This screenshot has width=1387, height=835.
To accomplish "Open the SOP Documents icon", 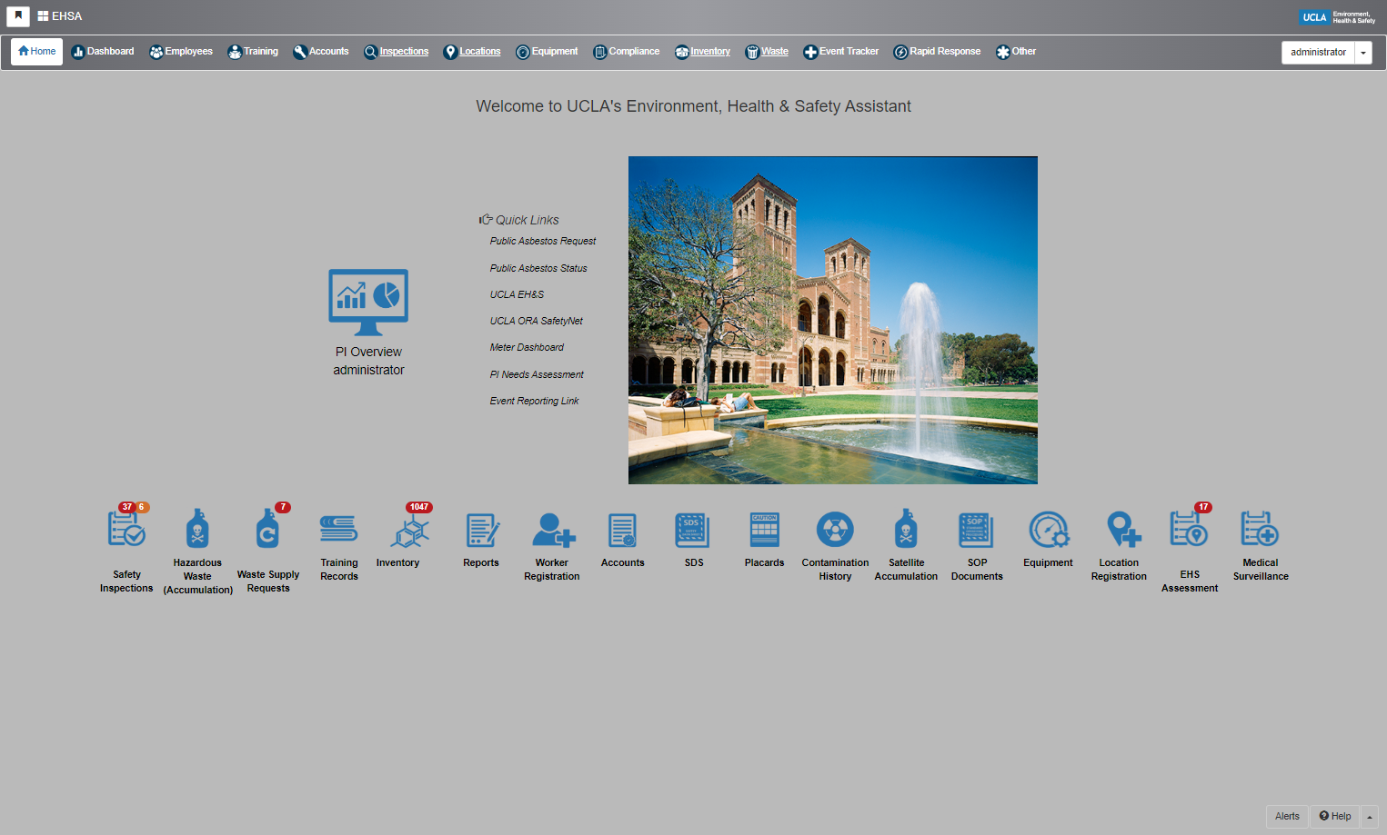I will click(977, 531).
